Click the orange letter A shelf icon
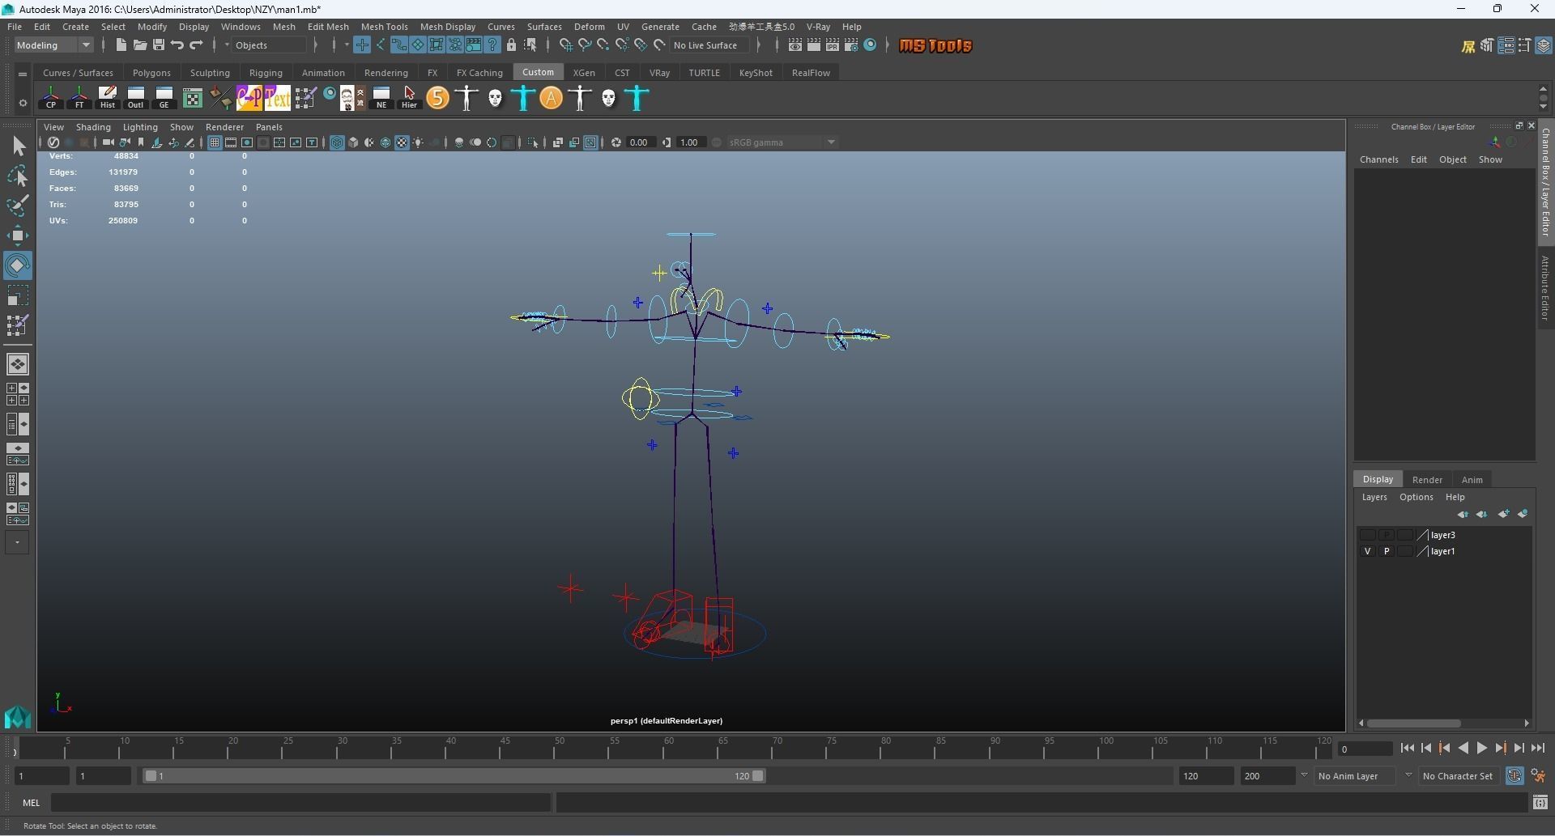 coord(552,98)
